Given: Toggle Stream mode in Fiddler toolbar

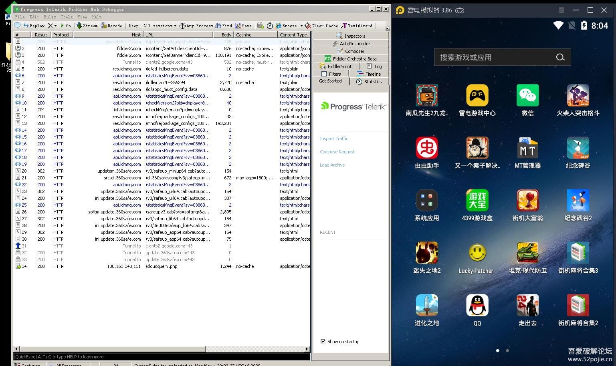Looking at the screenshot, I should [x=87, y=26].
